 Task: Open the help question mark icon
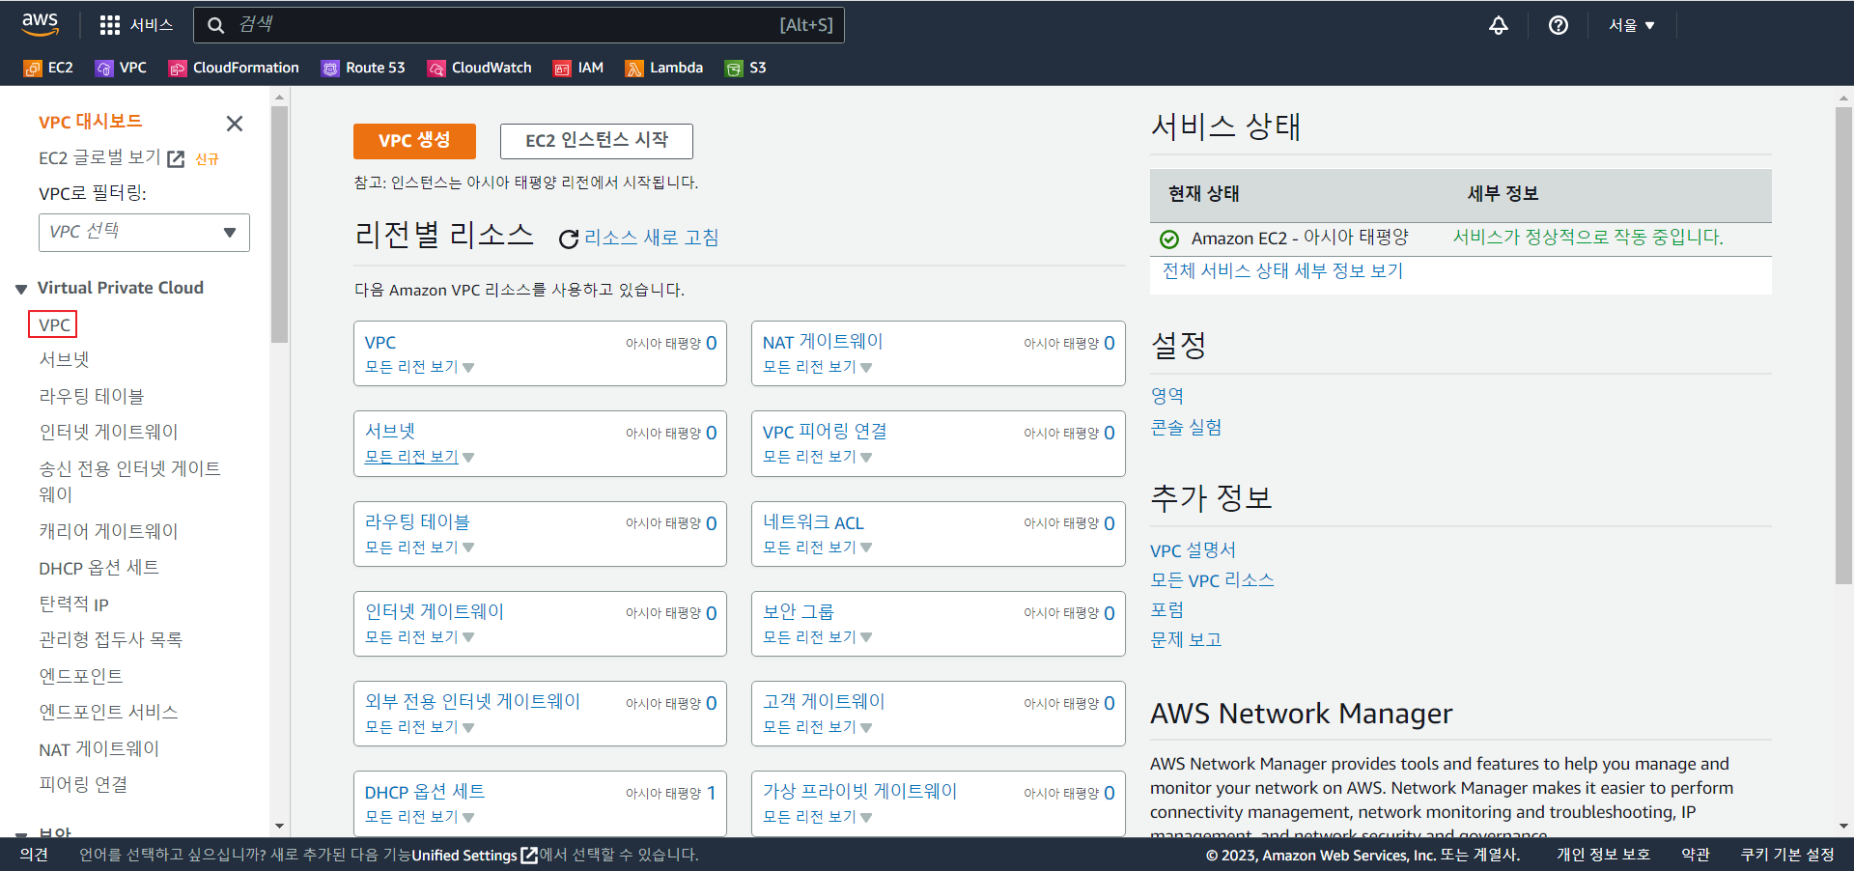click(x=1558, y=25)
